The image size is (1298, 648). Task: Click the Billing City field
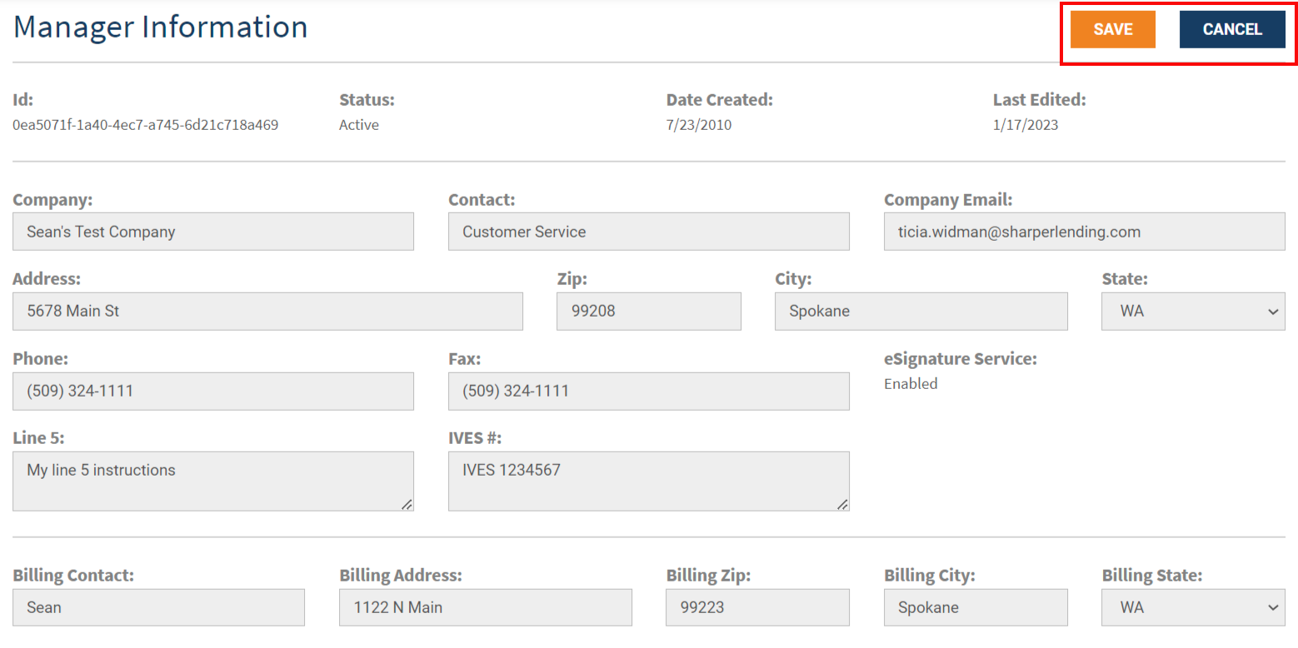[976, 607]
